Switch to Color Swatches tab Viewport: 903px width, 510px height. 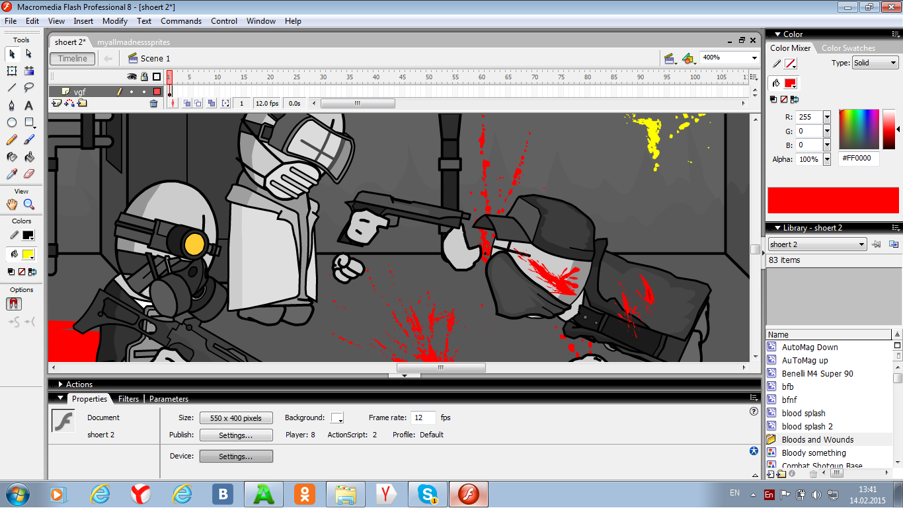click(848, 48)
